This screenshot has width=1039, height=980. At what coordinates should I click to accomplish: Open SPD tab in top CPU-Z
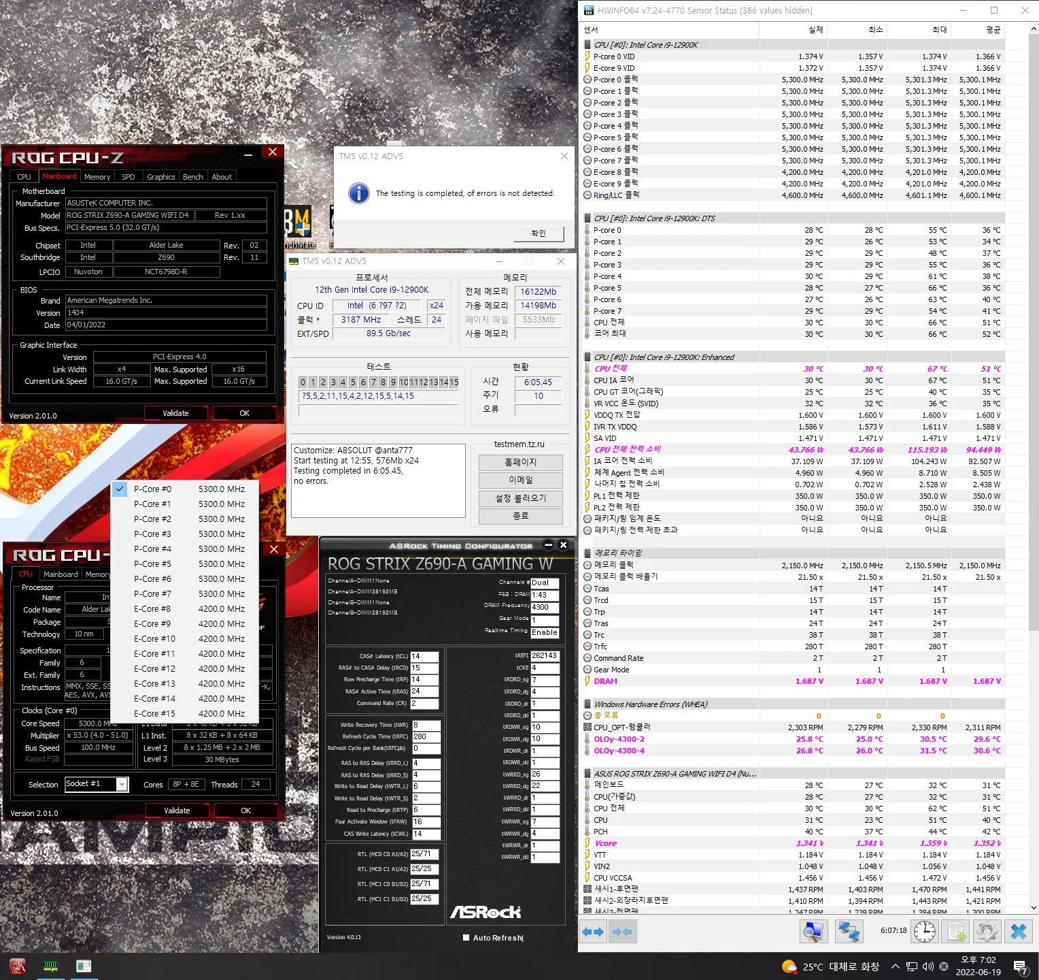129,177
